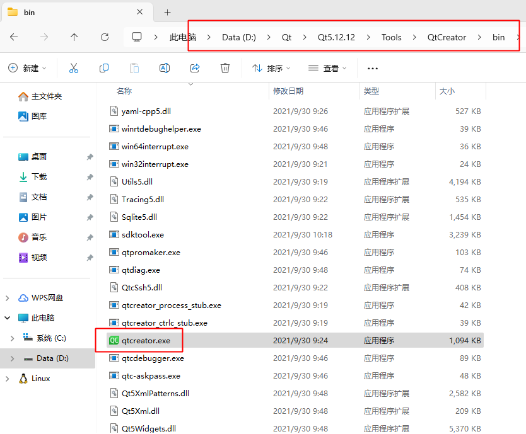Click the Copy icon in toolbar
Screen dimensions: 526x434
[x=104, y=68]
